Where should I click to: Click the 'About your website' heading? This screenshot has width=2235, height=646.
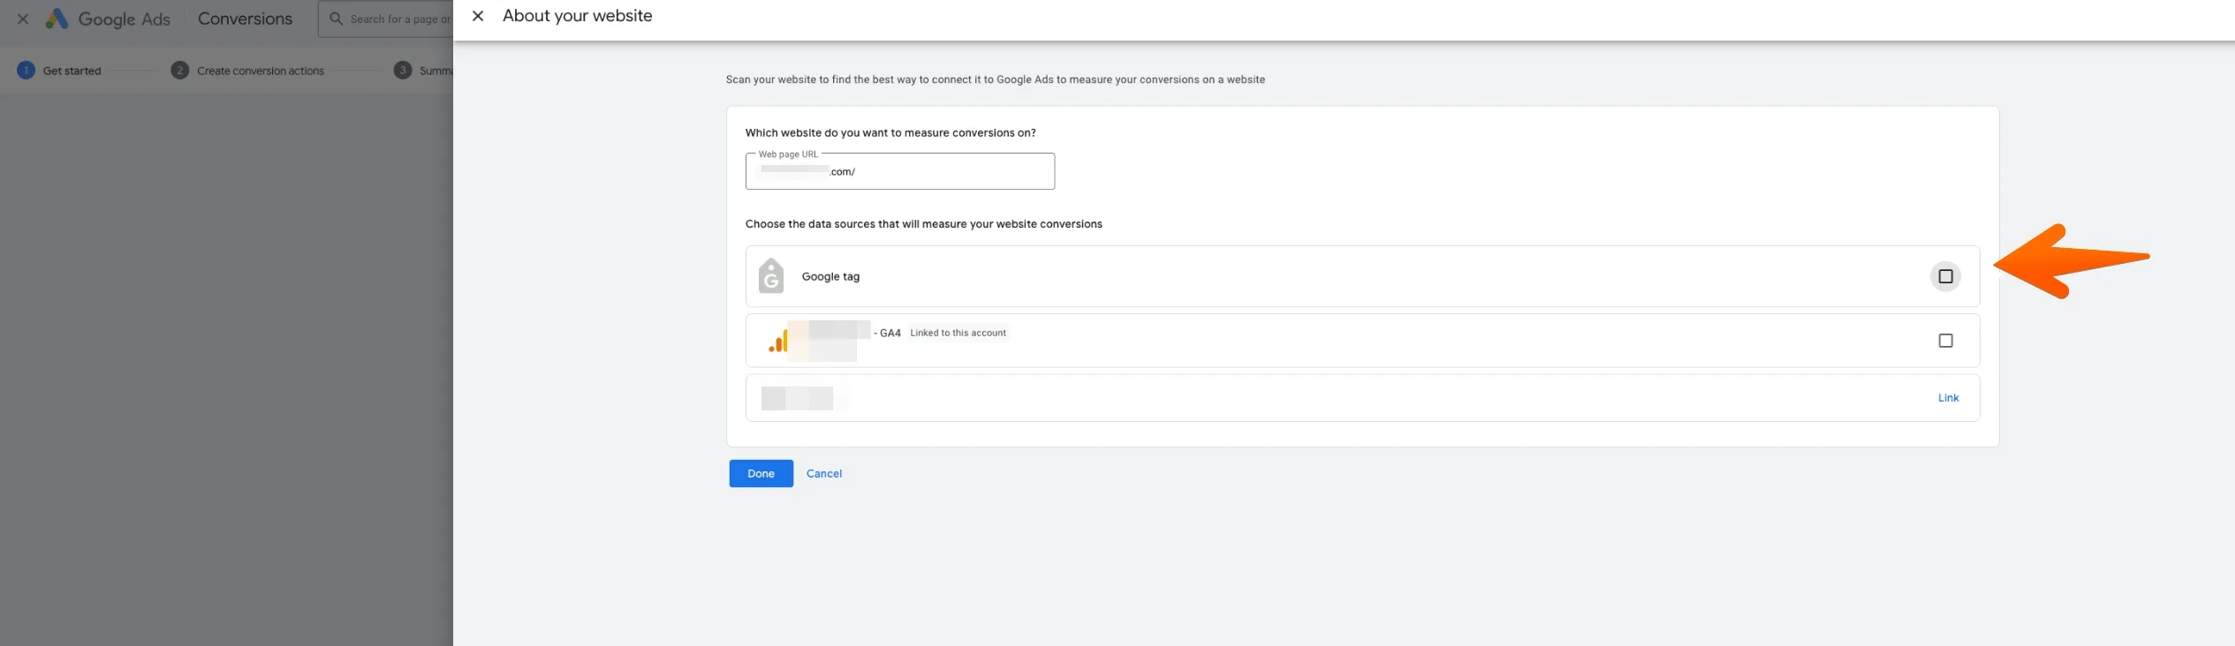click(x=578, y=16)
